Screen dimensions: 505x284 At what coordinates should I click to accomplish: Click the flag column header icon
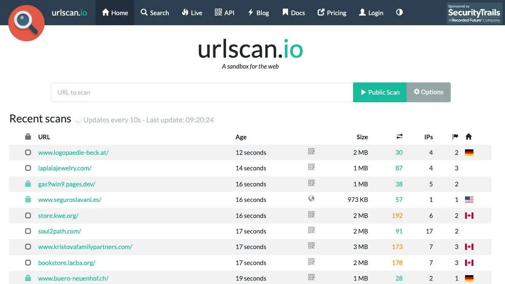(455, 137)
